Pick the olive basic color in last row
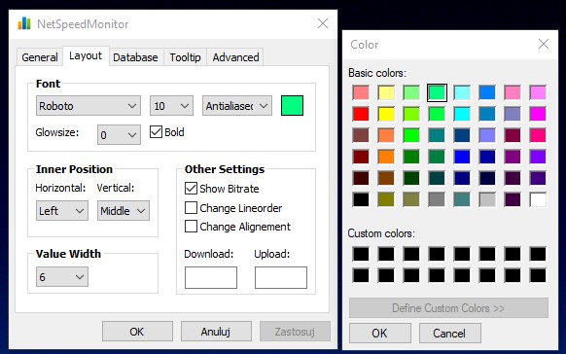The width and height of the screenshot is (566, 354). pos(386,199)
